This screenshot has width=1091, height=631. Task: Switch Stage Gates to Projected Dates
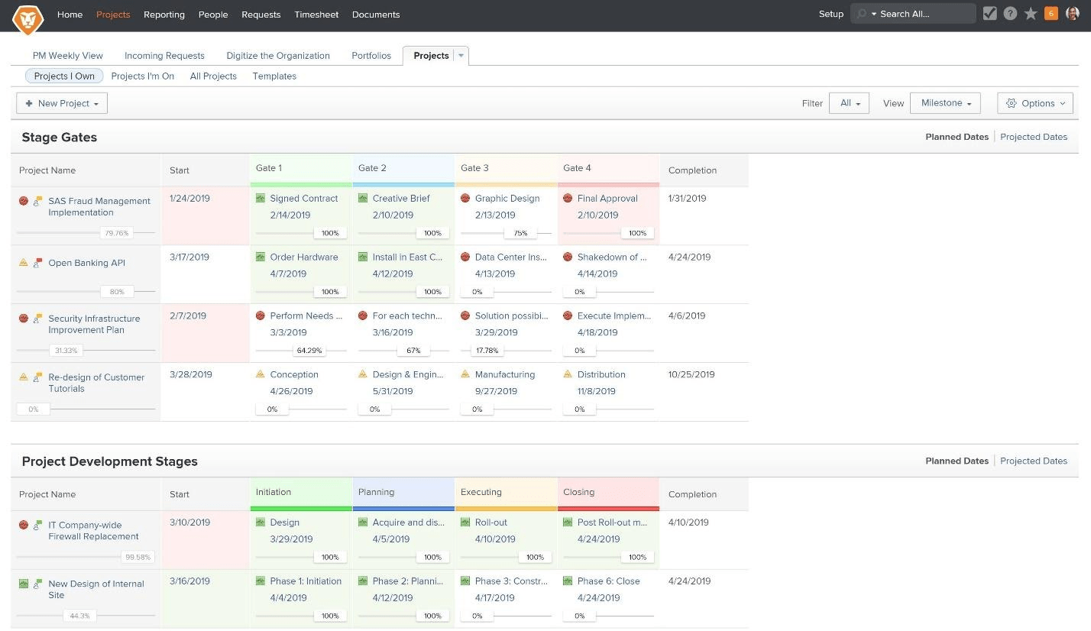(1033, 137)
